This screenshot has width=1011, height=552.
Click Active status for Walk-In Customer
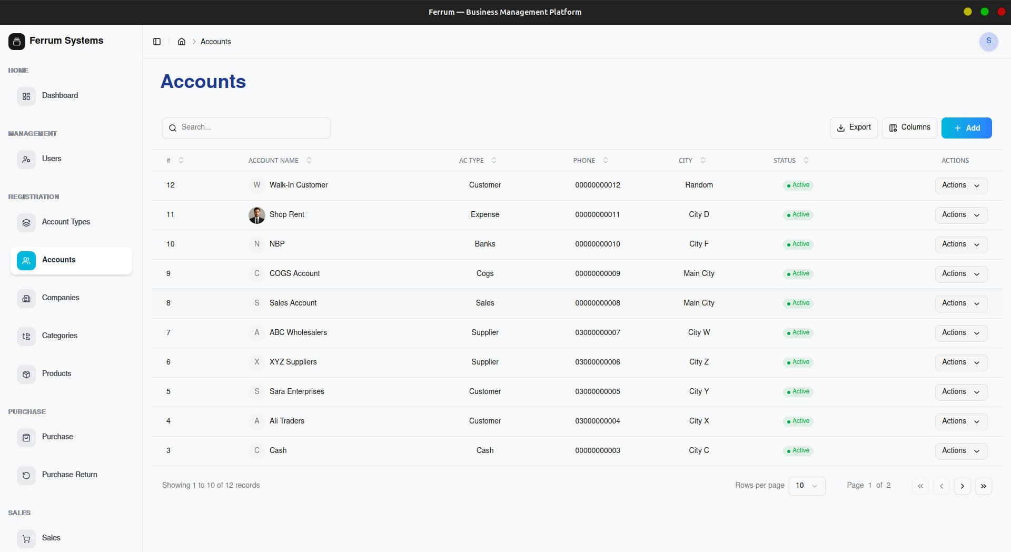[x=798, y=185]
